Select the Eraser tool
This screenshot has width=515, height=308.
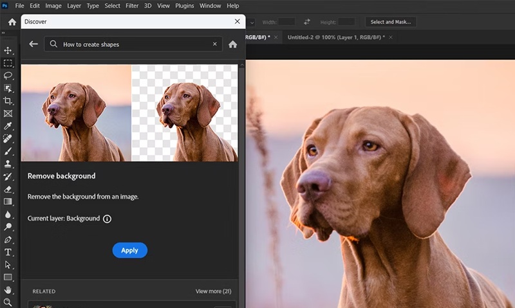[x=8, y=189]
